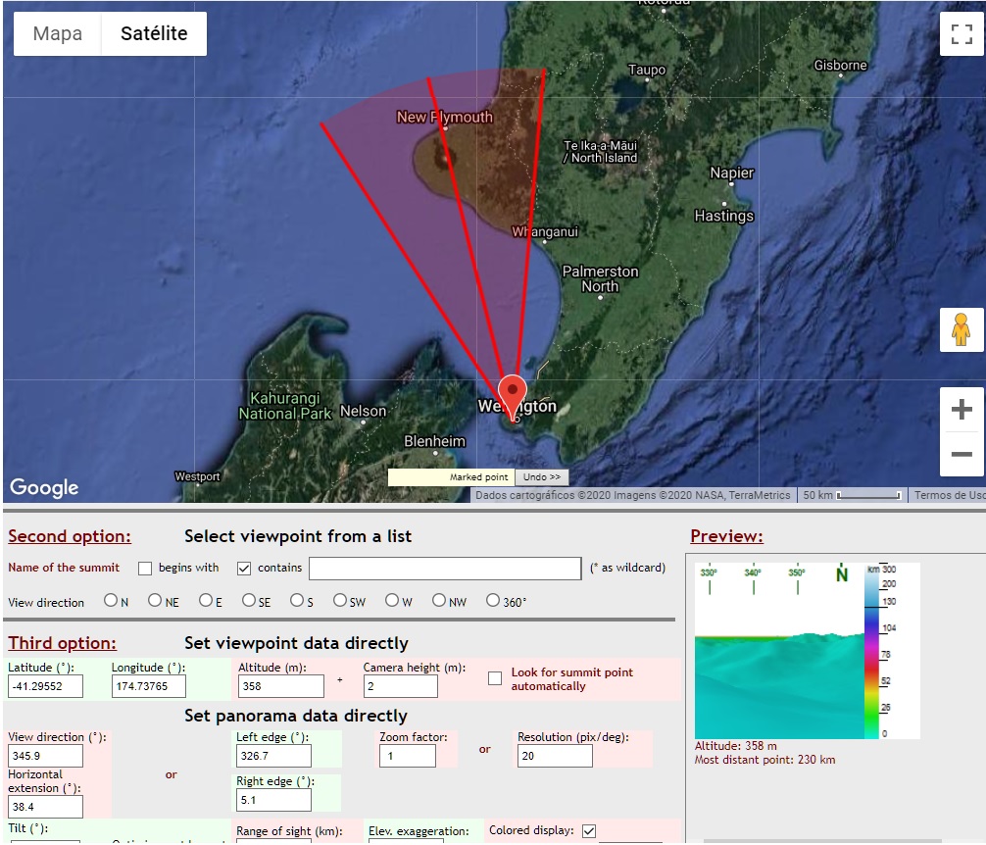The height and width of the screenshot is (845, 986).
Task: Focus the Name of the summit field
Action: pos(445,569)
